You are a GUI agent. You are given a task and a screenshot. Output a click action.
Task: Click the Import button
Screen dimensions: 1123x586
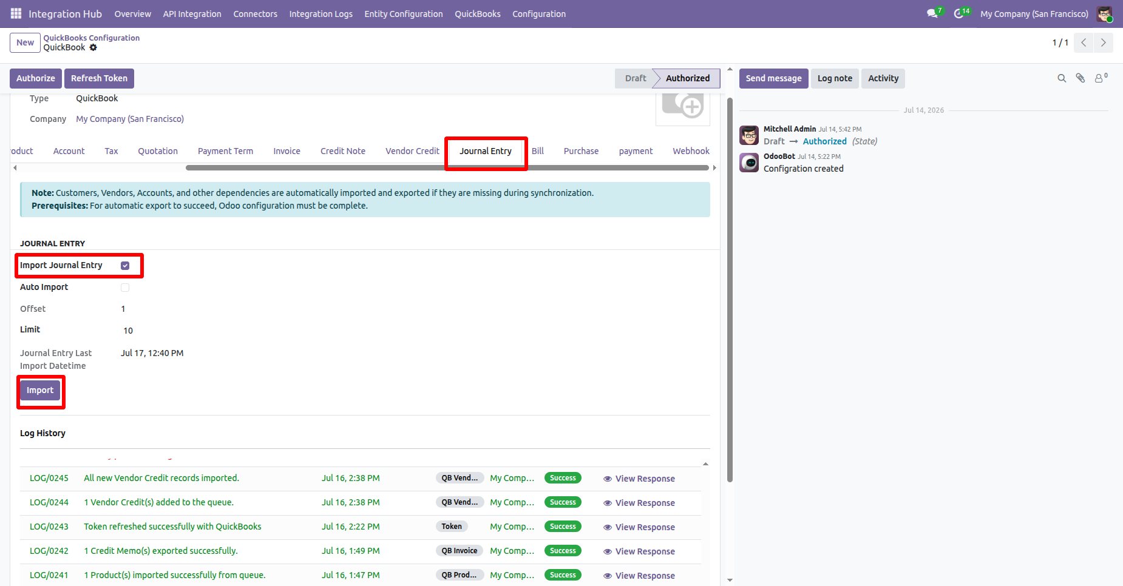coord(40,391)
